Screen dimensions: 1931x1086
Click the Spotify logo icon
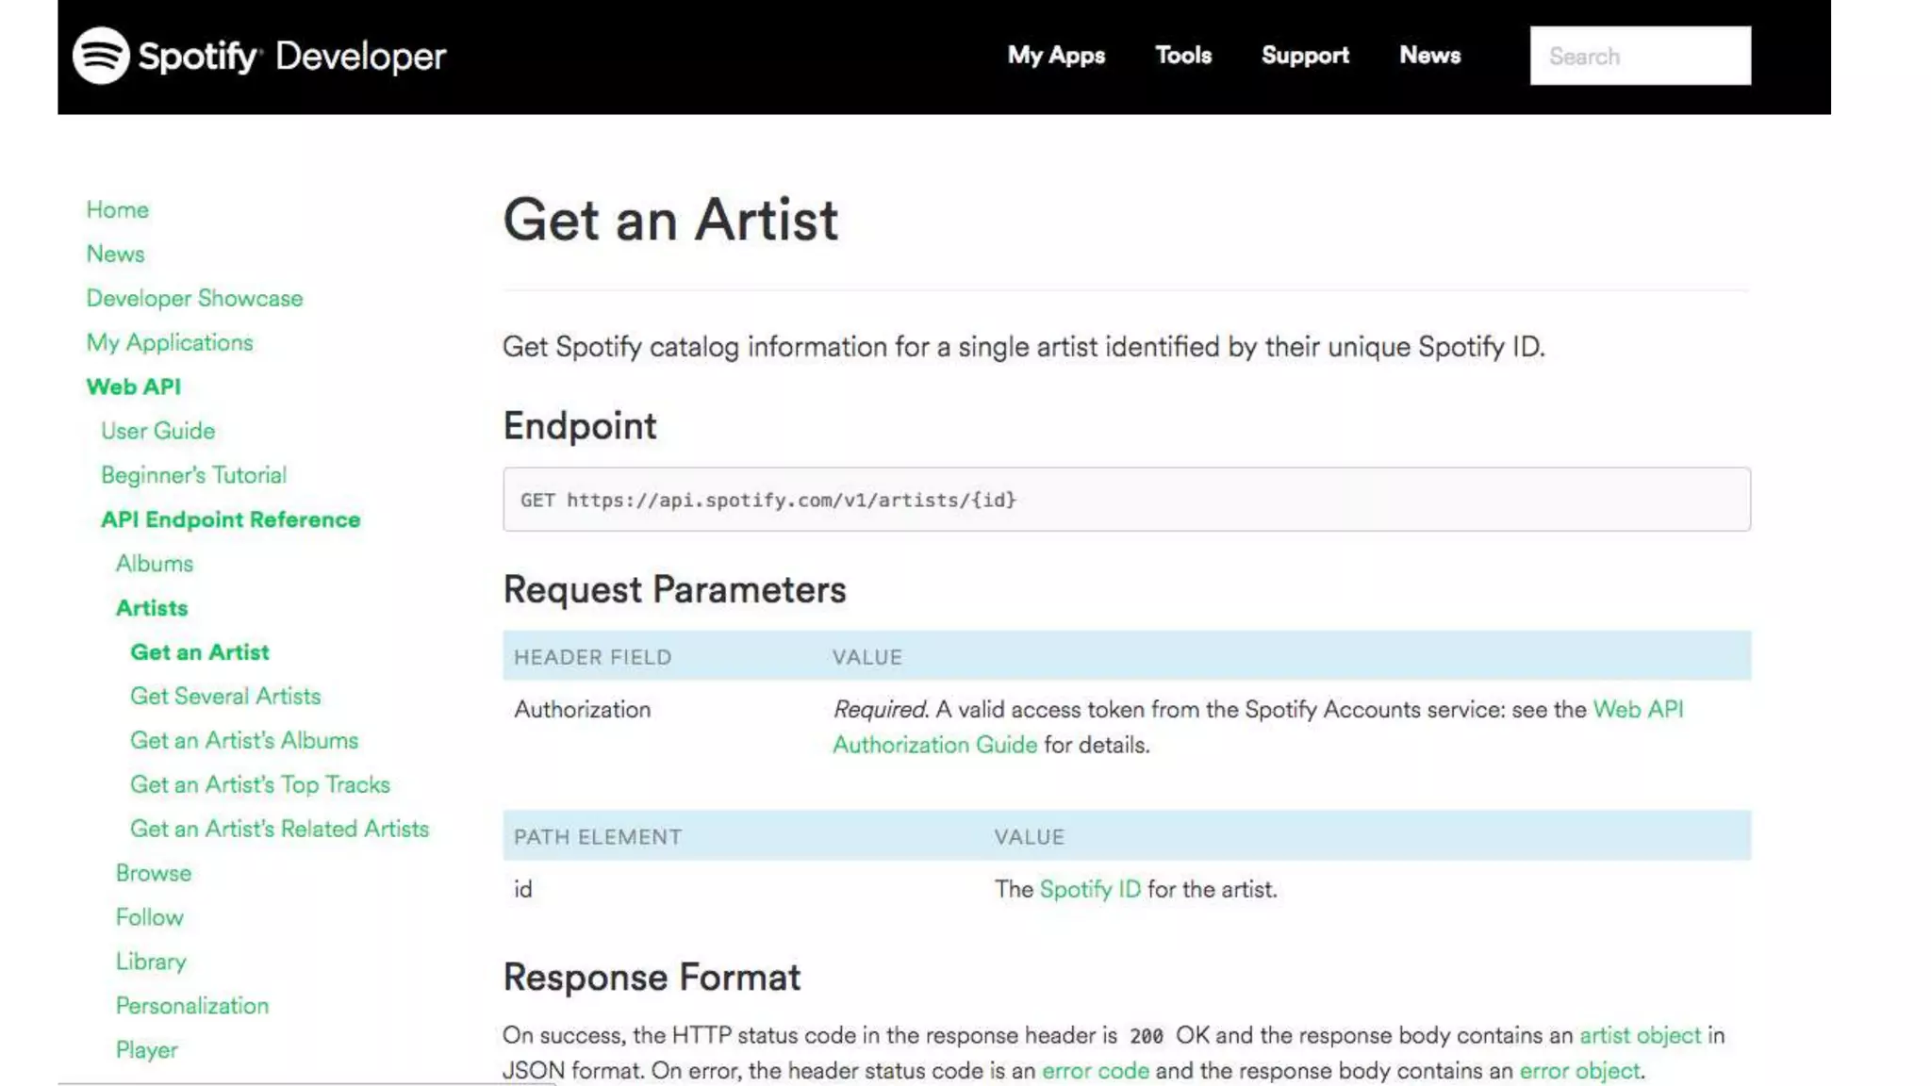pyautogui.click(x=101, y=56)
